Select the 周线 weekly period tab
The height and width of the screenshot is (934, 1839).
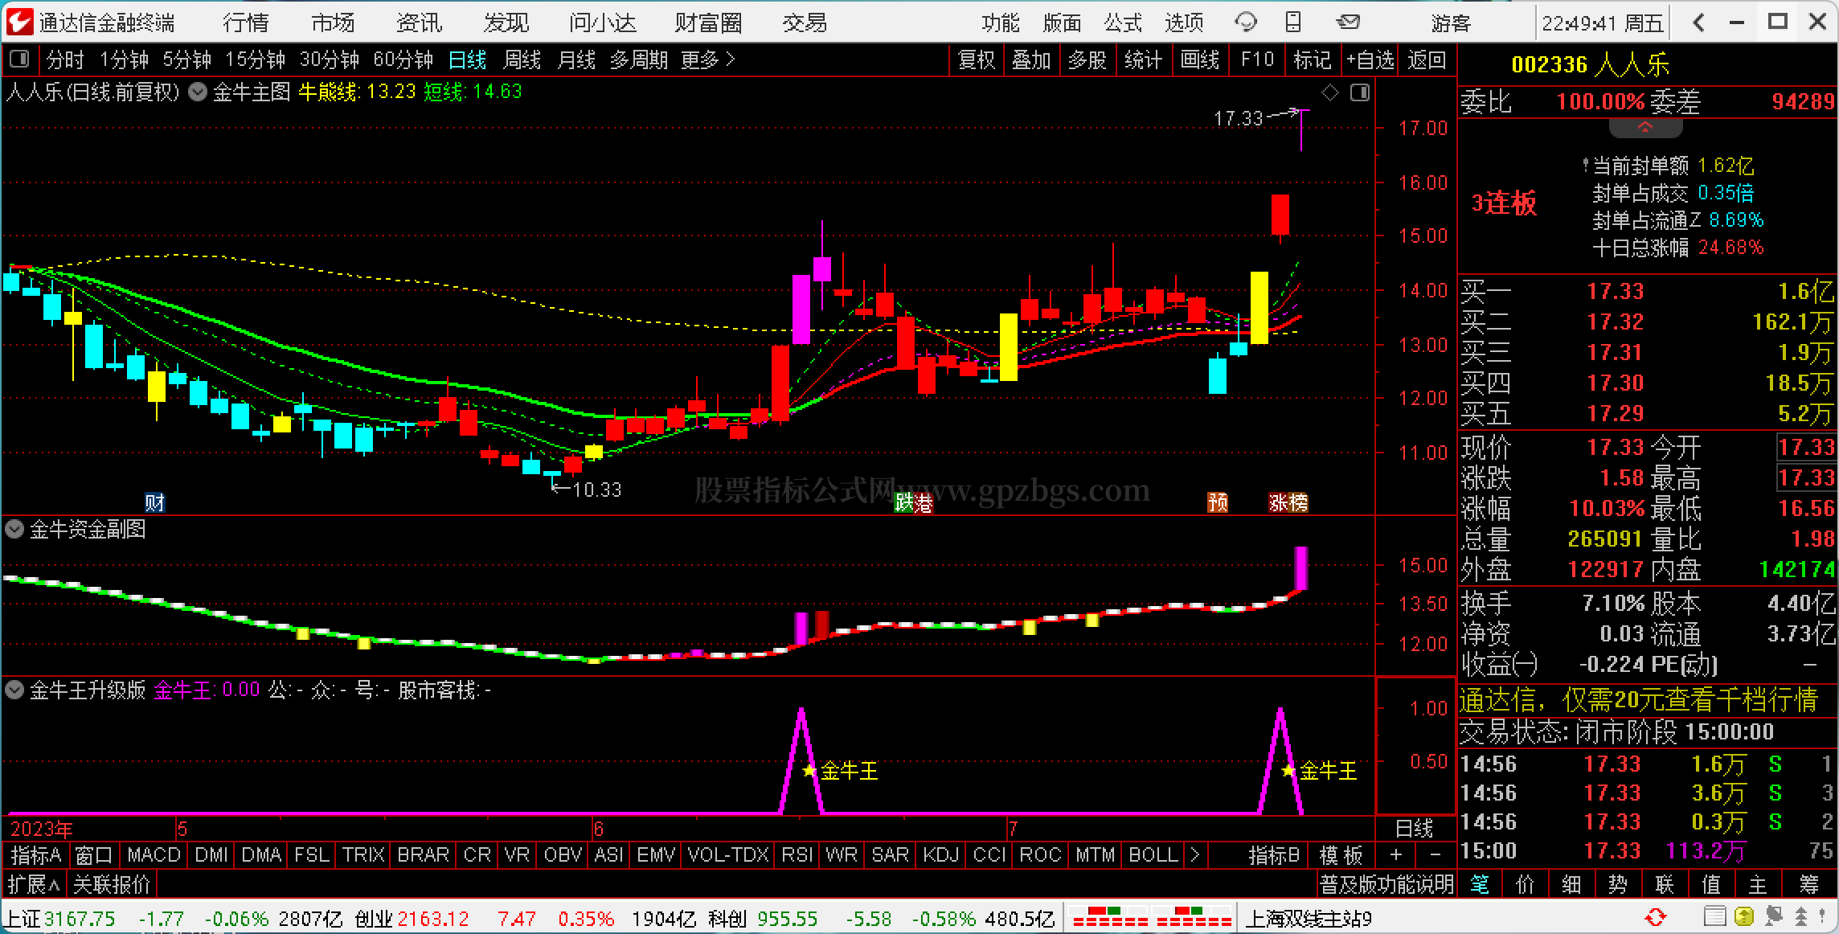click(522, 59)
